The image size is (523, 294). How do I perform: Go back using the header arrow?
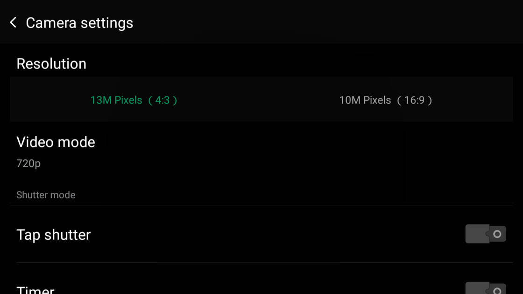(x=13, y=22)
